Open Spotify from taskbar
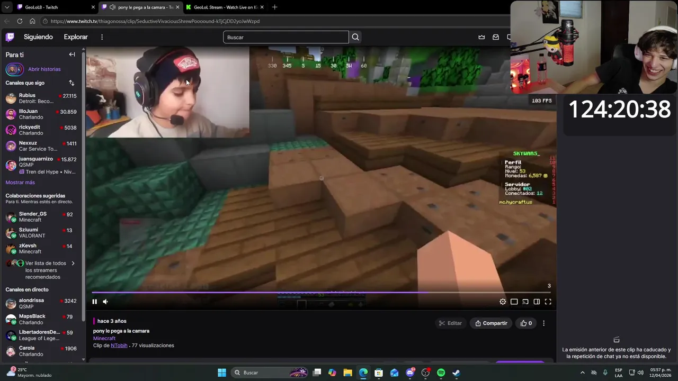Viewport: 678px width, 381px height. 441,373
